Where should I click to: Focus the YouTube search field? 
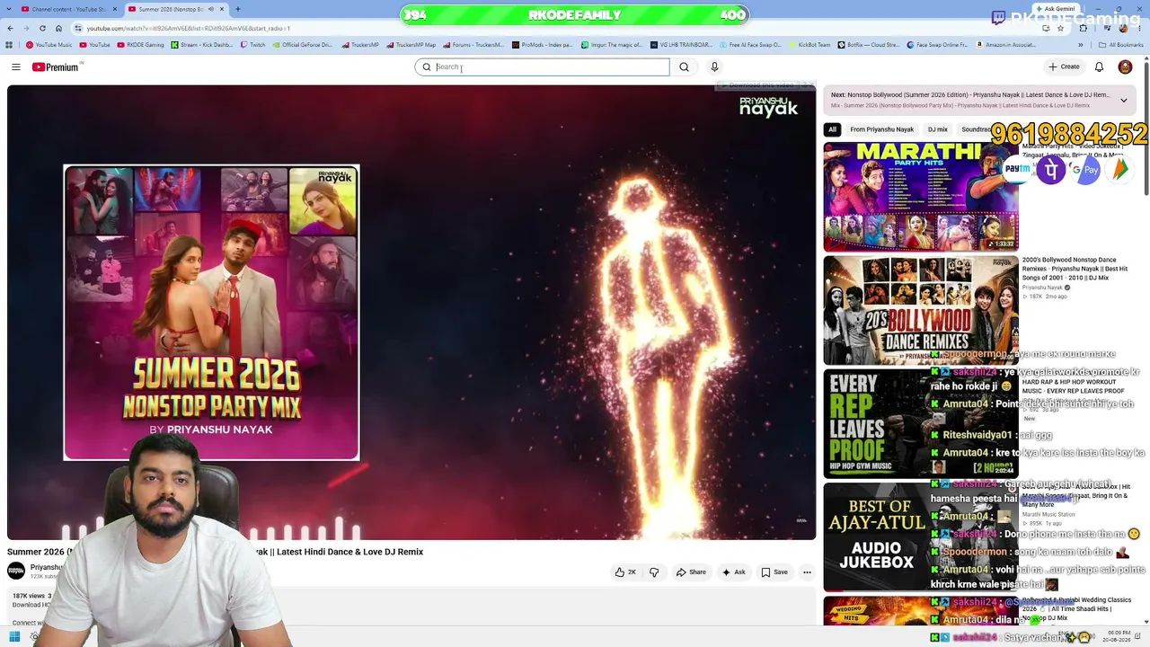pyautogui.click(x=542, y=66)
